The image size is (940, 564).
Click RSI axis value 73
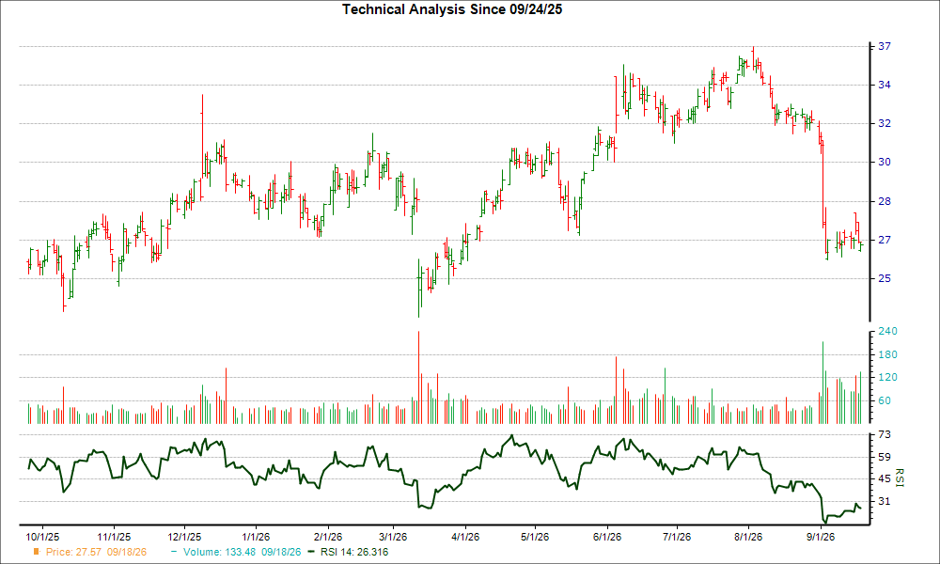point(885,434)
